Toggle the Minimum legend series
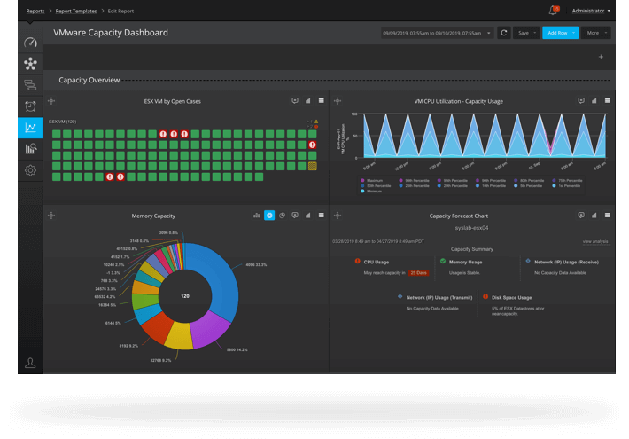 point(371,192)
